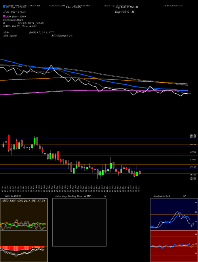Screen dimensions: 198x262
Task: Click the last red candlestick on the chart
Action: [140, 172]
